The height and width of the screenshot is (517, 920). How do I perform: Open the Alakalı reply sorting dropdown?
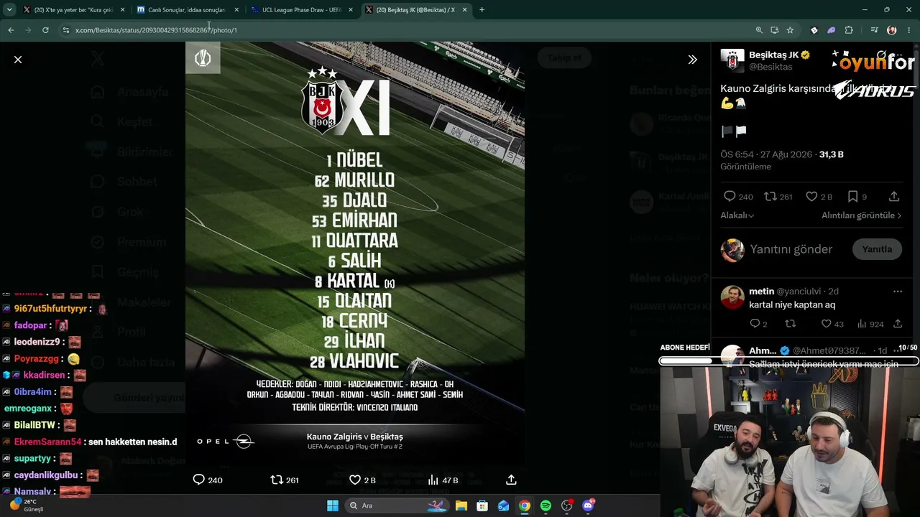[x=737, y=215]
